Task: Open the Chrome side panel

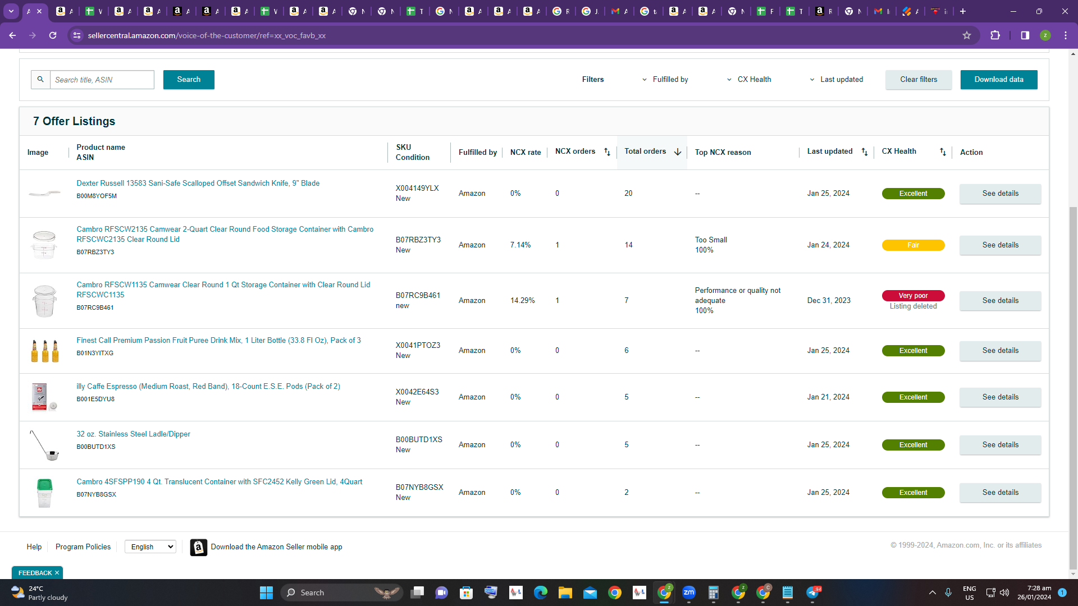Action: pyautogui.click(x=1025, y=35)
